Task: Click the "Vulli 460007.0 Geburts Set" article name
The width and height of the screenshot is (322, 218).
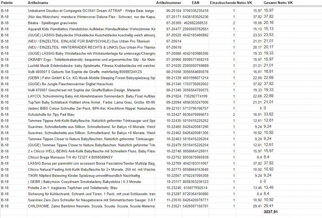Action: tap(85, 72)
